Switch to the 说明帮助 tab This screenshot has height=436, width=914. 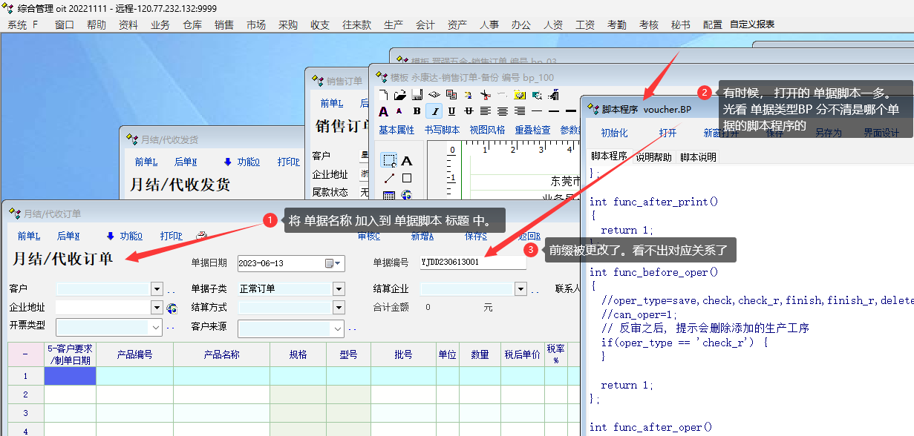click(x=653, y=157)
